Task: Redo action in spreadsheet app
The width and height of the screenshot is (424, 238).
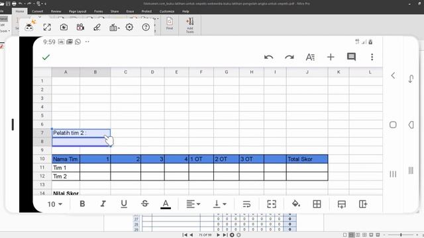Action: click(290, 58)
